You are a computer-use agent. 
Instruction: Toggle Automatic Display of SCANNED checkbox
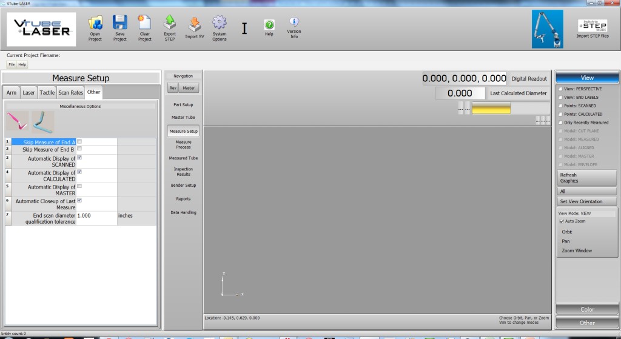point(79,158)
